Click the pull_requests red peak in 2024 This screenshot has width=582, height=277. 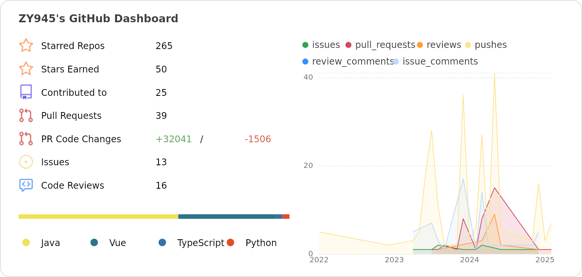tap(494, 188)
